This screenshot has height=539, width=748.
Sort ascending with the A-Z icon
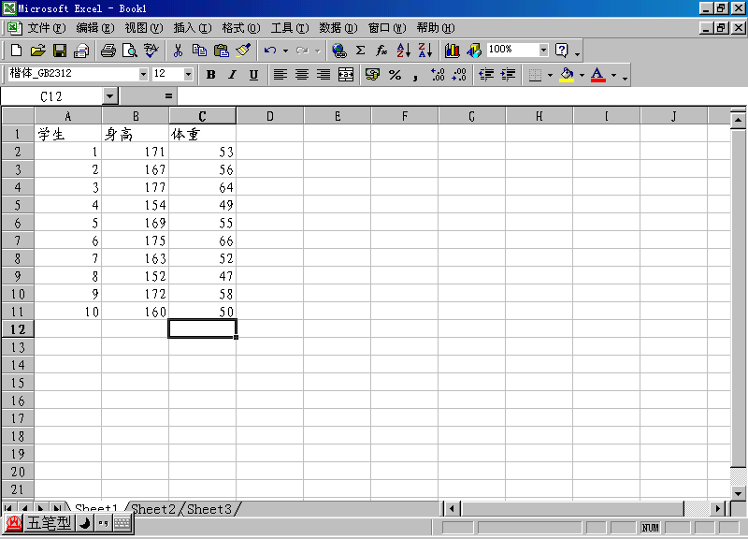[x=403, y=51]
